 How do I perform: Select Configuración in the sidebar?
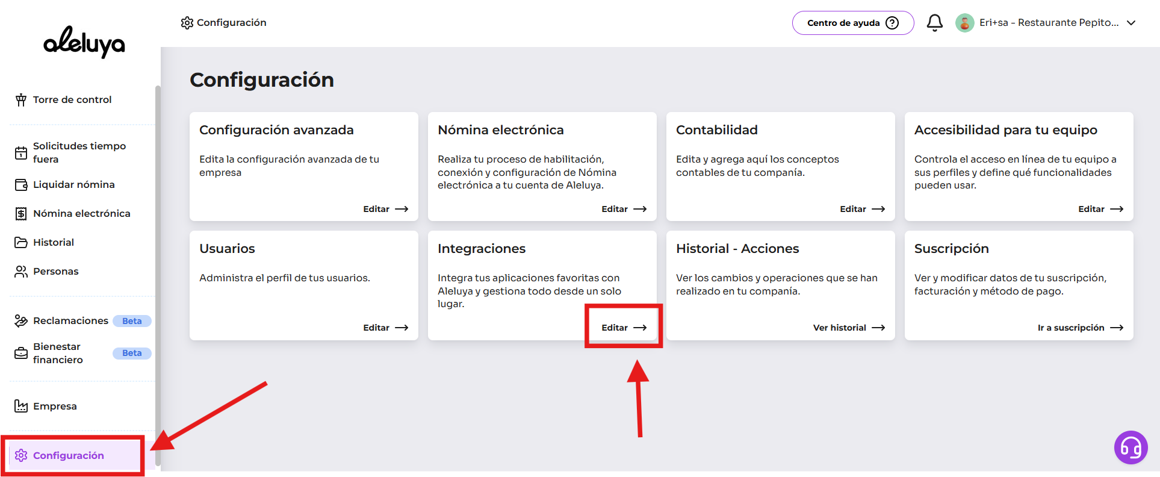tap(69, 455)
